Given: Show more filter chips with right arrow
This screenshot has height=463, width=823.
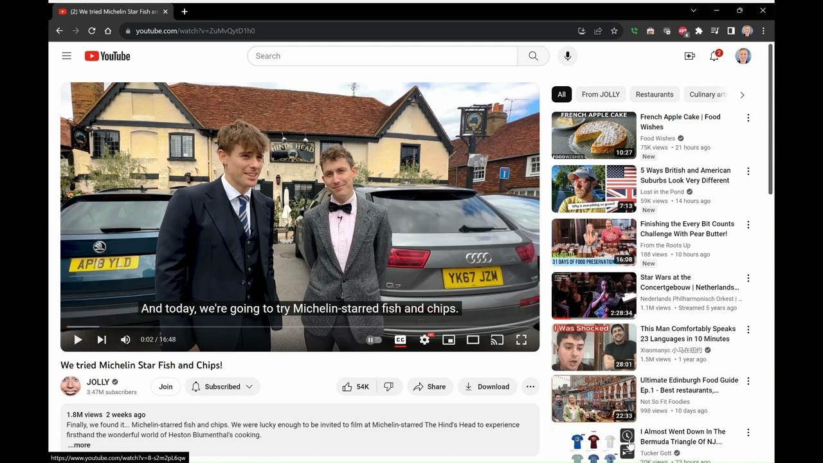Looking at the screenshot, I should (742, 95).
